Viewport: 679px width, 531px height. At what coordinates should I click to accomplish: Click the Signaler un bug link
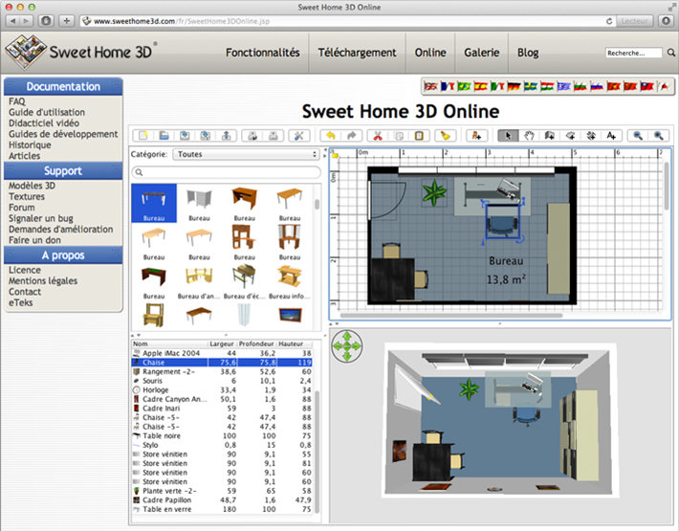tap(39, 218)
